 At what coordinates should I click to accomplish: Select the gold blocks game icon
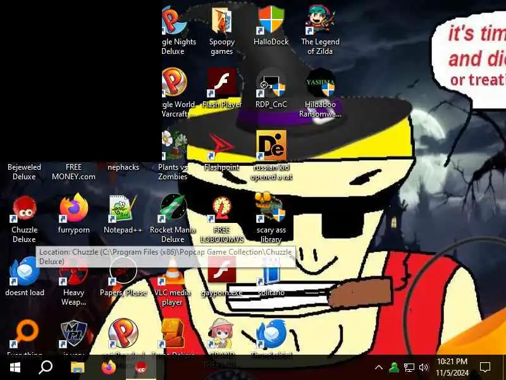pos(173,334)
